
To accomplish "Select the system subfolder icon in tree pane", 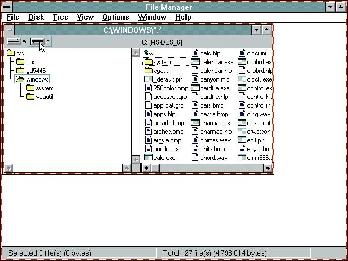I will click(30, 88).
